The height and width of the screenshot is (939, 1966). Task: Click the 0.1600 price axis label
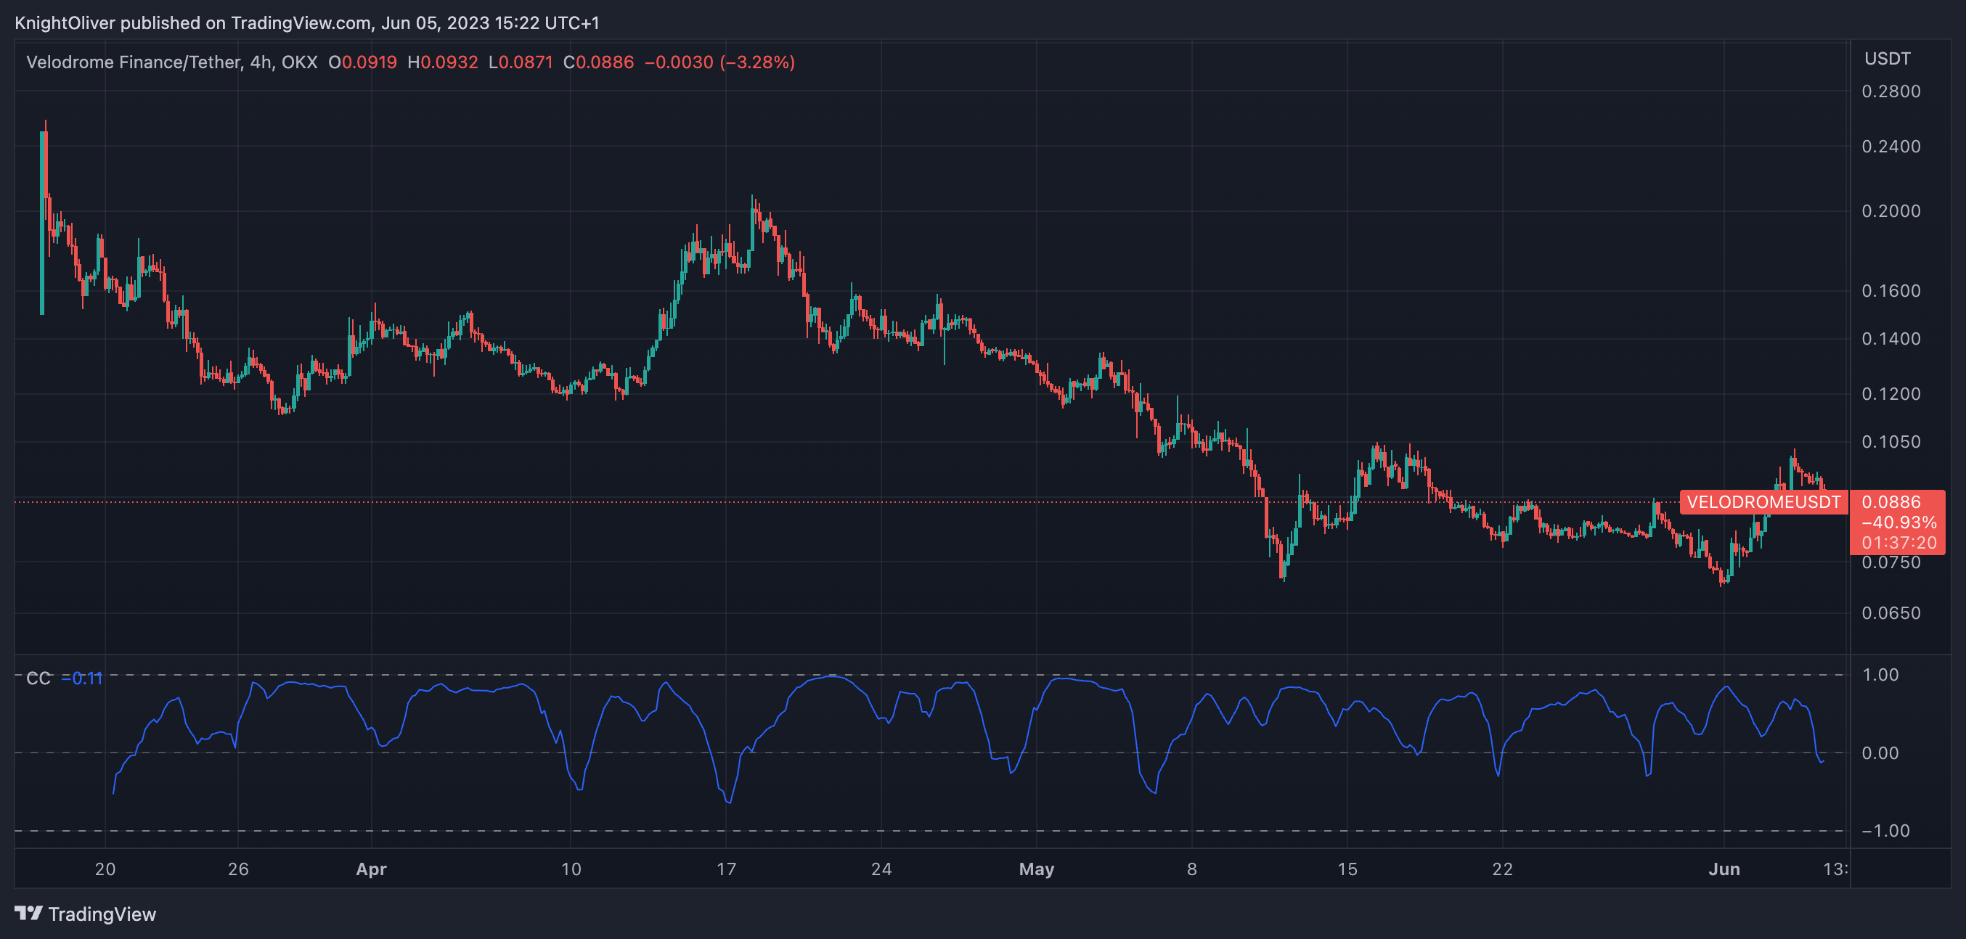click(1891, 292)
